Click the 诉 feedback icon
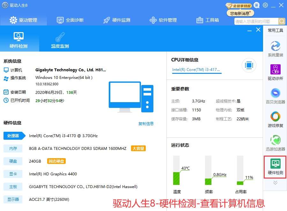The height and width of the screenshot is (211, 287). click(257, 5)
